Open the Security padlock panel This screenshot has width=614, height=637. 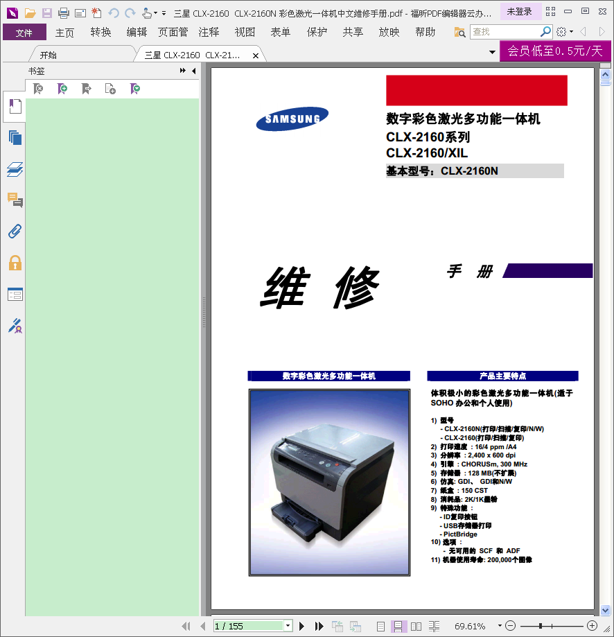click(x=15, y=263)
